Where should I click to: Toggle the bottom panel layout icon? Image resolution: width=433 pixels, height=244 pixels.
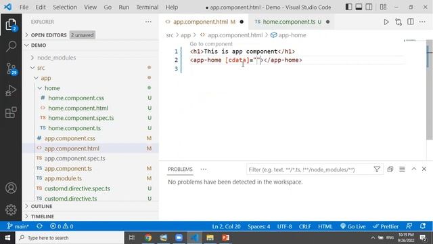pyautogui.click(x=359, y=7)
